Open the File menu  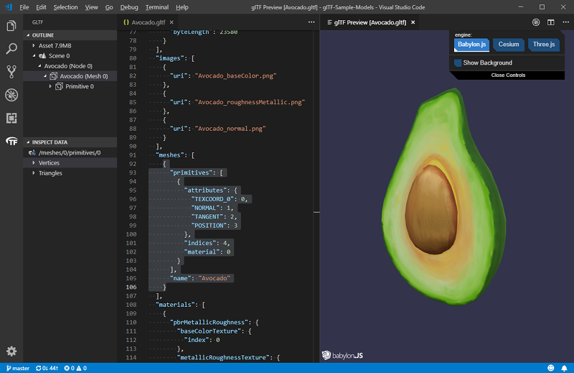pos(24,7)
